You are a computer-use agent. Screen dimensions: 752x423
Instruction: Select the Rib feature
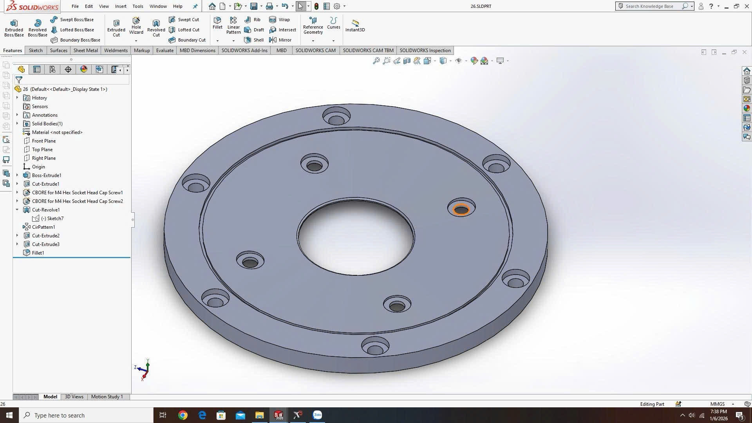pyautogui.click(x=252, y=20)
